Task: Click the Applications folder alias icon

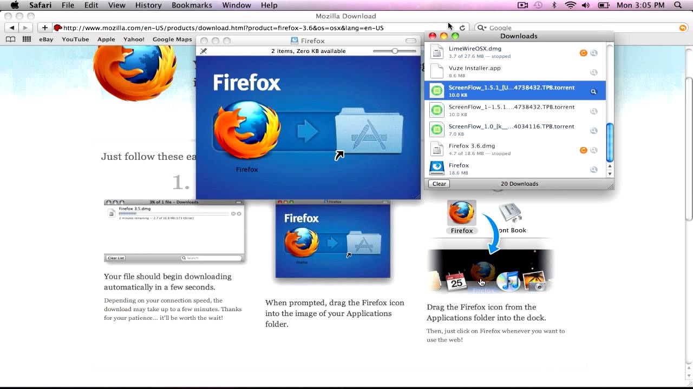Action: [369, 133]
